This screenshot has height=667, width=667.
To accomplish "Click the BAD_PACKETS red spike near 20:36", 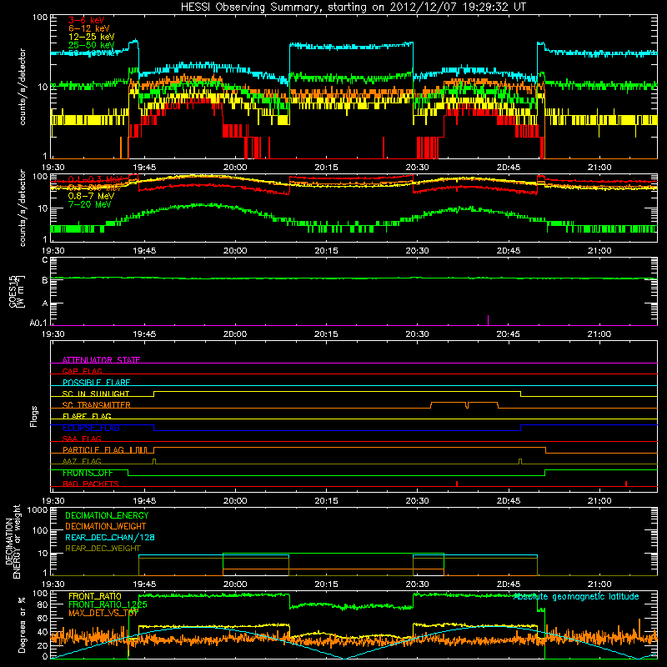I will [x=456, y=484].
